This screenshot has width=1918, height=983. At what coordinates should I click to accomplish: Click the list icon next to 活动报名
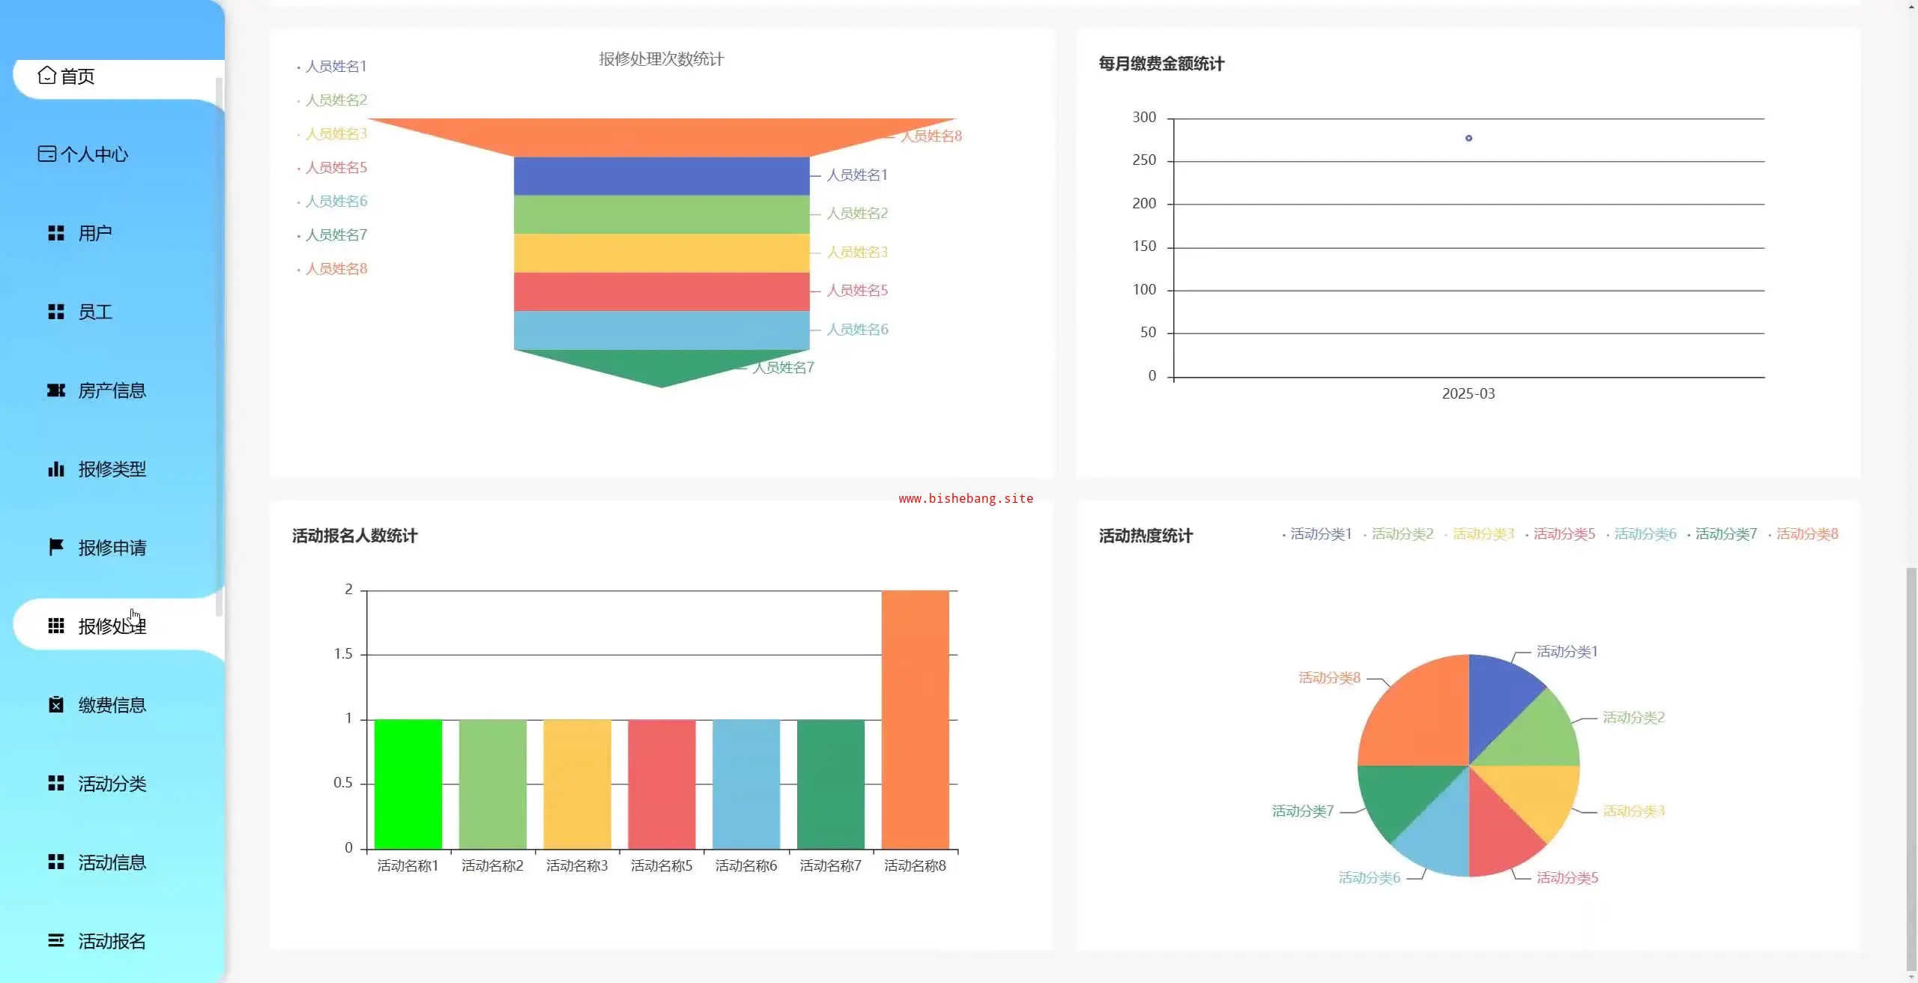tap(56, 940)
